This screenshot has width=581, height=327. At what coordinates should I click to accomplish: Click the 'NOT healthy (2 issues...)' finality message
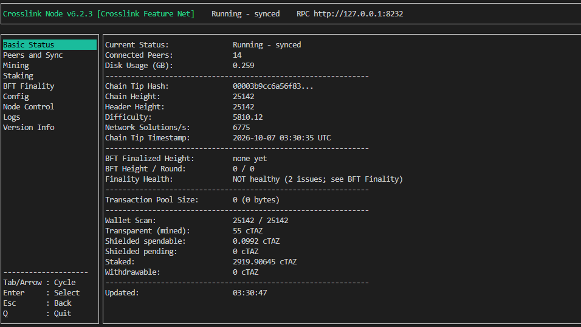pyautogui.click(x=318, y=179)
